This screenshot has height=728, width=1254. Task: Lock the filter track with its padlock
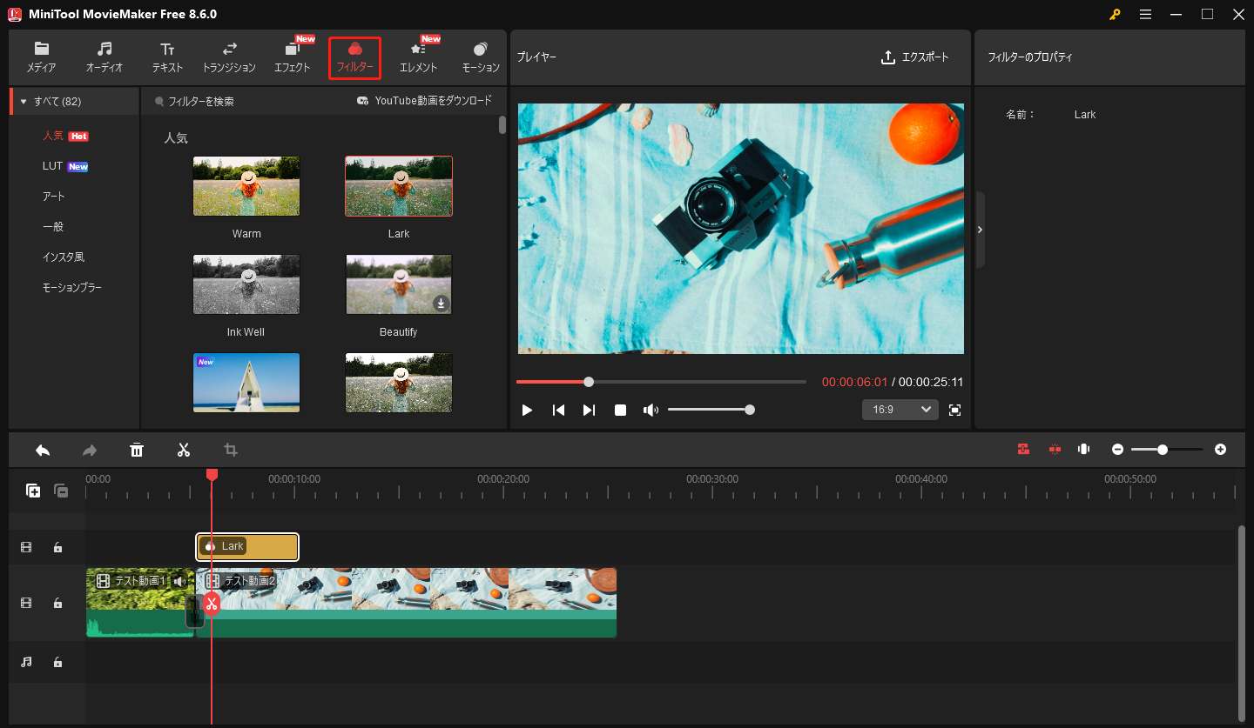click(57, 547)
